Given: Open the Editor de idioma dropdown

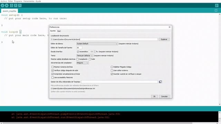Looking at the screenshot, I should coord(97,44).
